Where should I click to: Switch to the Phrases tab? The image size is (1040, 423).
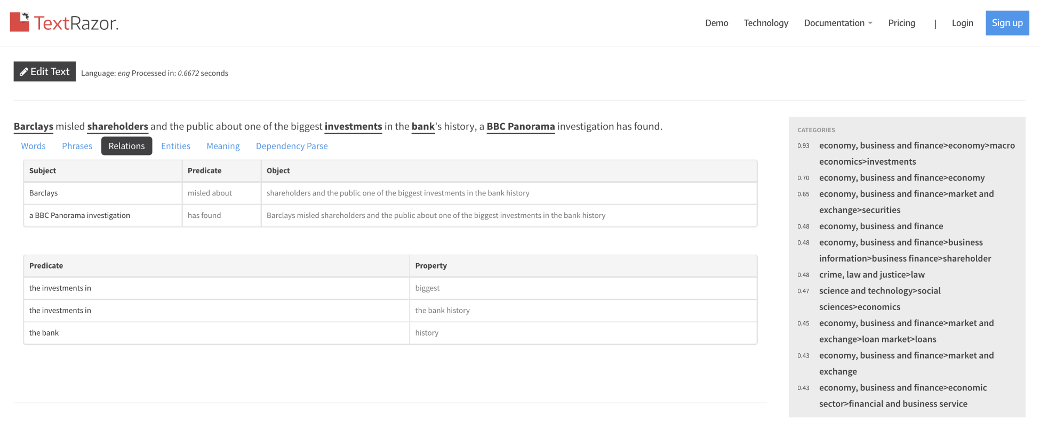tap(77, 146)
